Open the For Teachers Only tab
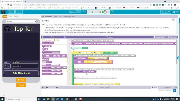 (x=69, y=17)
